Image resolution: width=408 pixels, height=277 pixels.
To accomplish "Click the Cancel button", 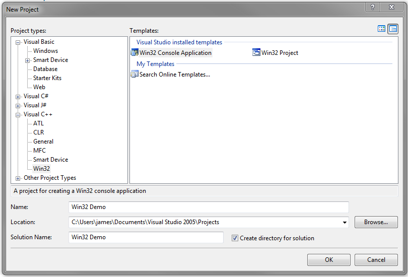I will coord(376,260).
